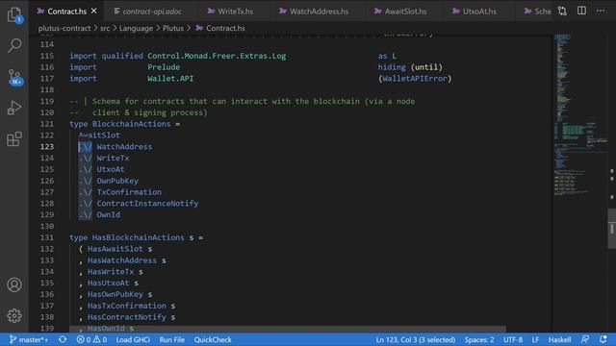Open the Search view in the activity bar

pyautogui.click(x=14, y=45)
